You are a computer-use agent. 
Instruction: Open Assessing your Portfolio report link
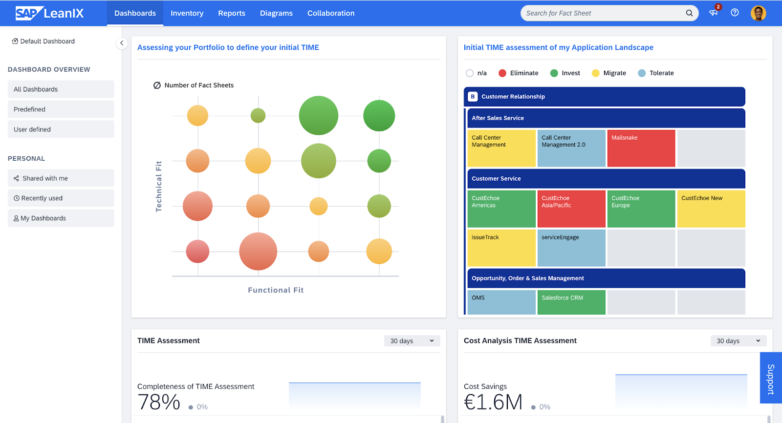click(x=228, y=47)
